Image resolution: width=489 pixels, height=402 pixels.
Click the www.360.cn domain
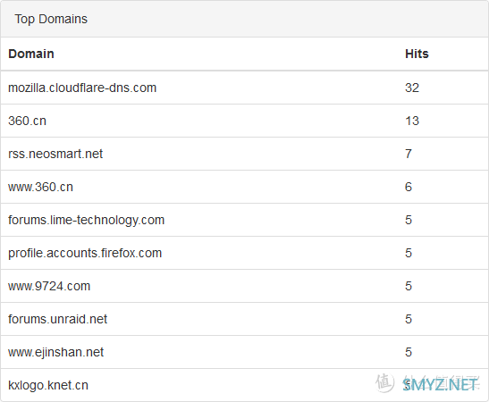click(x=40, y=187)
